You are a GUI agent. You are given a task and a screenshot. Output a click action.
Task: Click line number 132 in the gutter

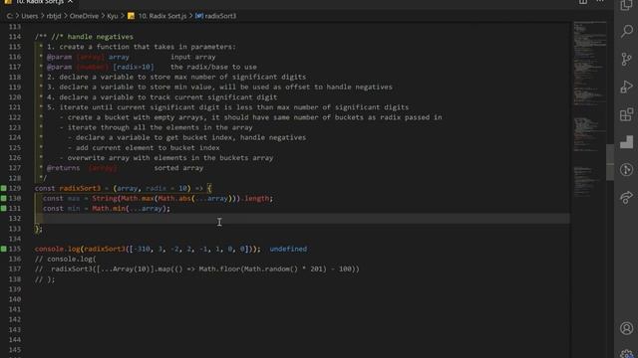[x=15, y=219]
